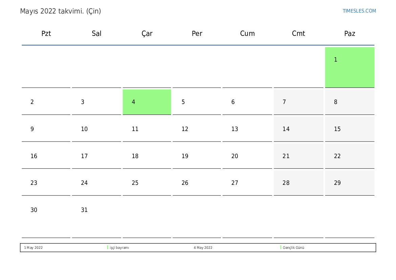The width and height of the screenshot is (396, 280).
Task: Click the Çar weekday header
Action: click(x=147, y=34)
